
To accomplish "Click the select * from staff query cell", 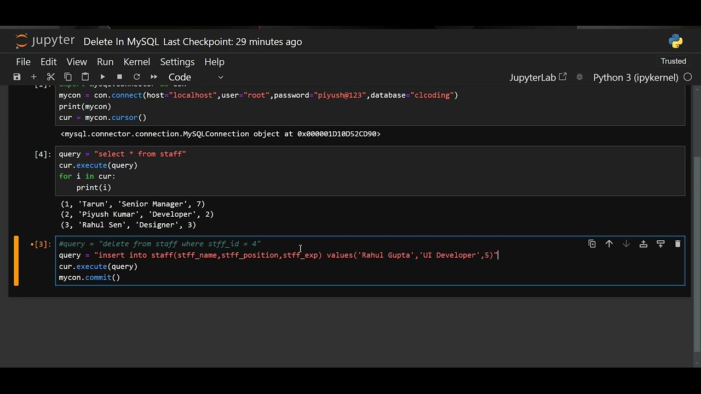I will 370,171.
